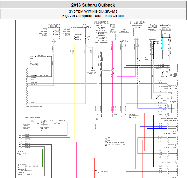
Task: Click the "J/C B546" junction connector label
Action: (132, 114)
